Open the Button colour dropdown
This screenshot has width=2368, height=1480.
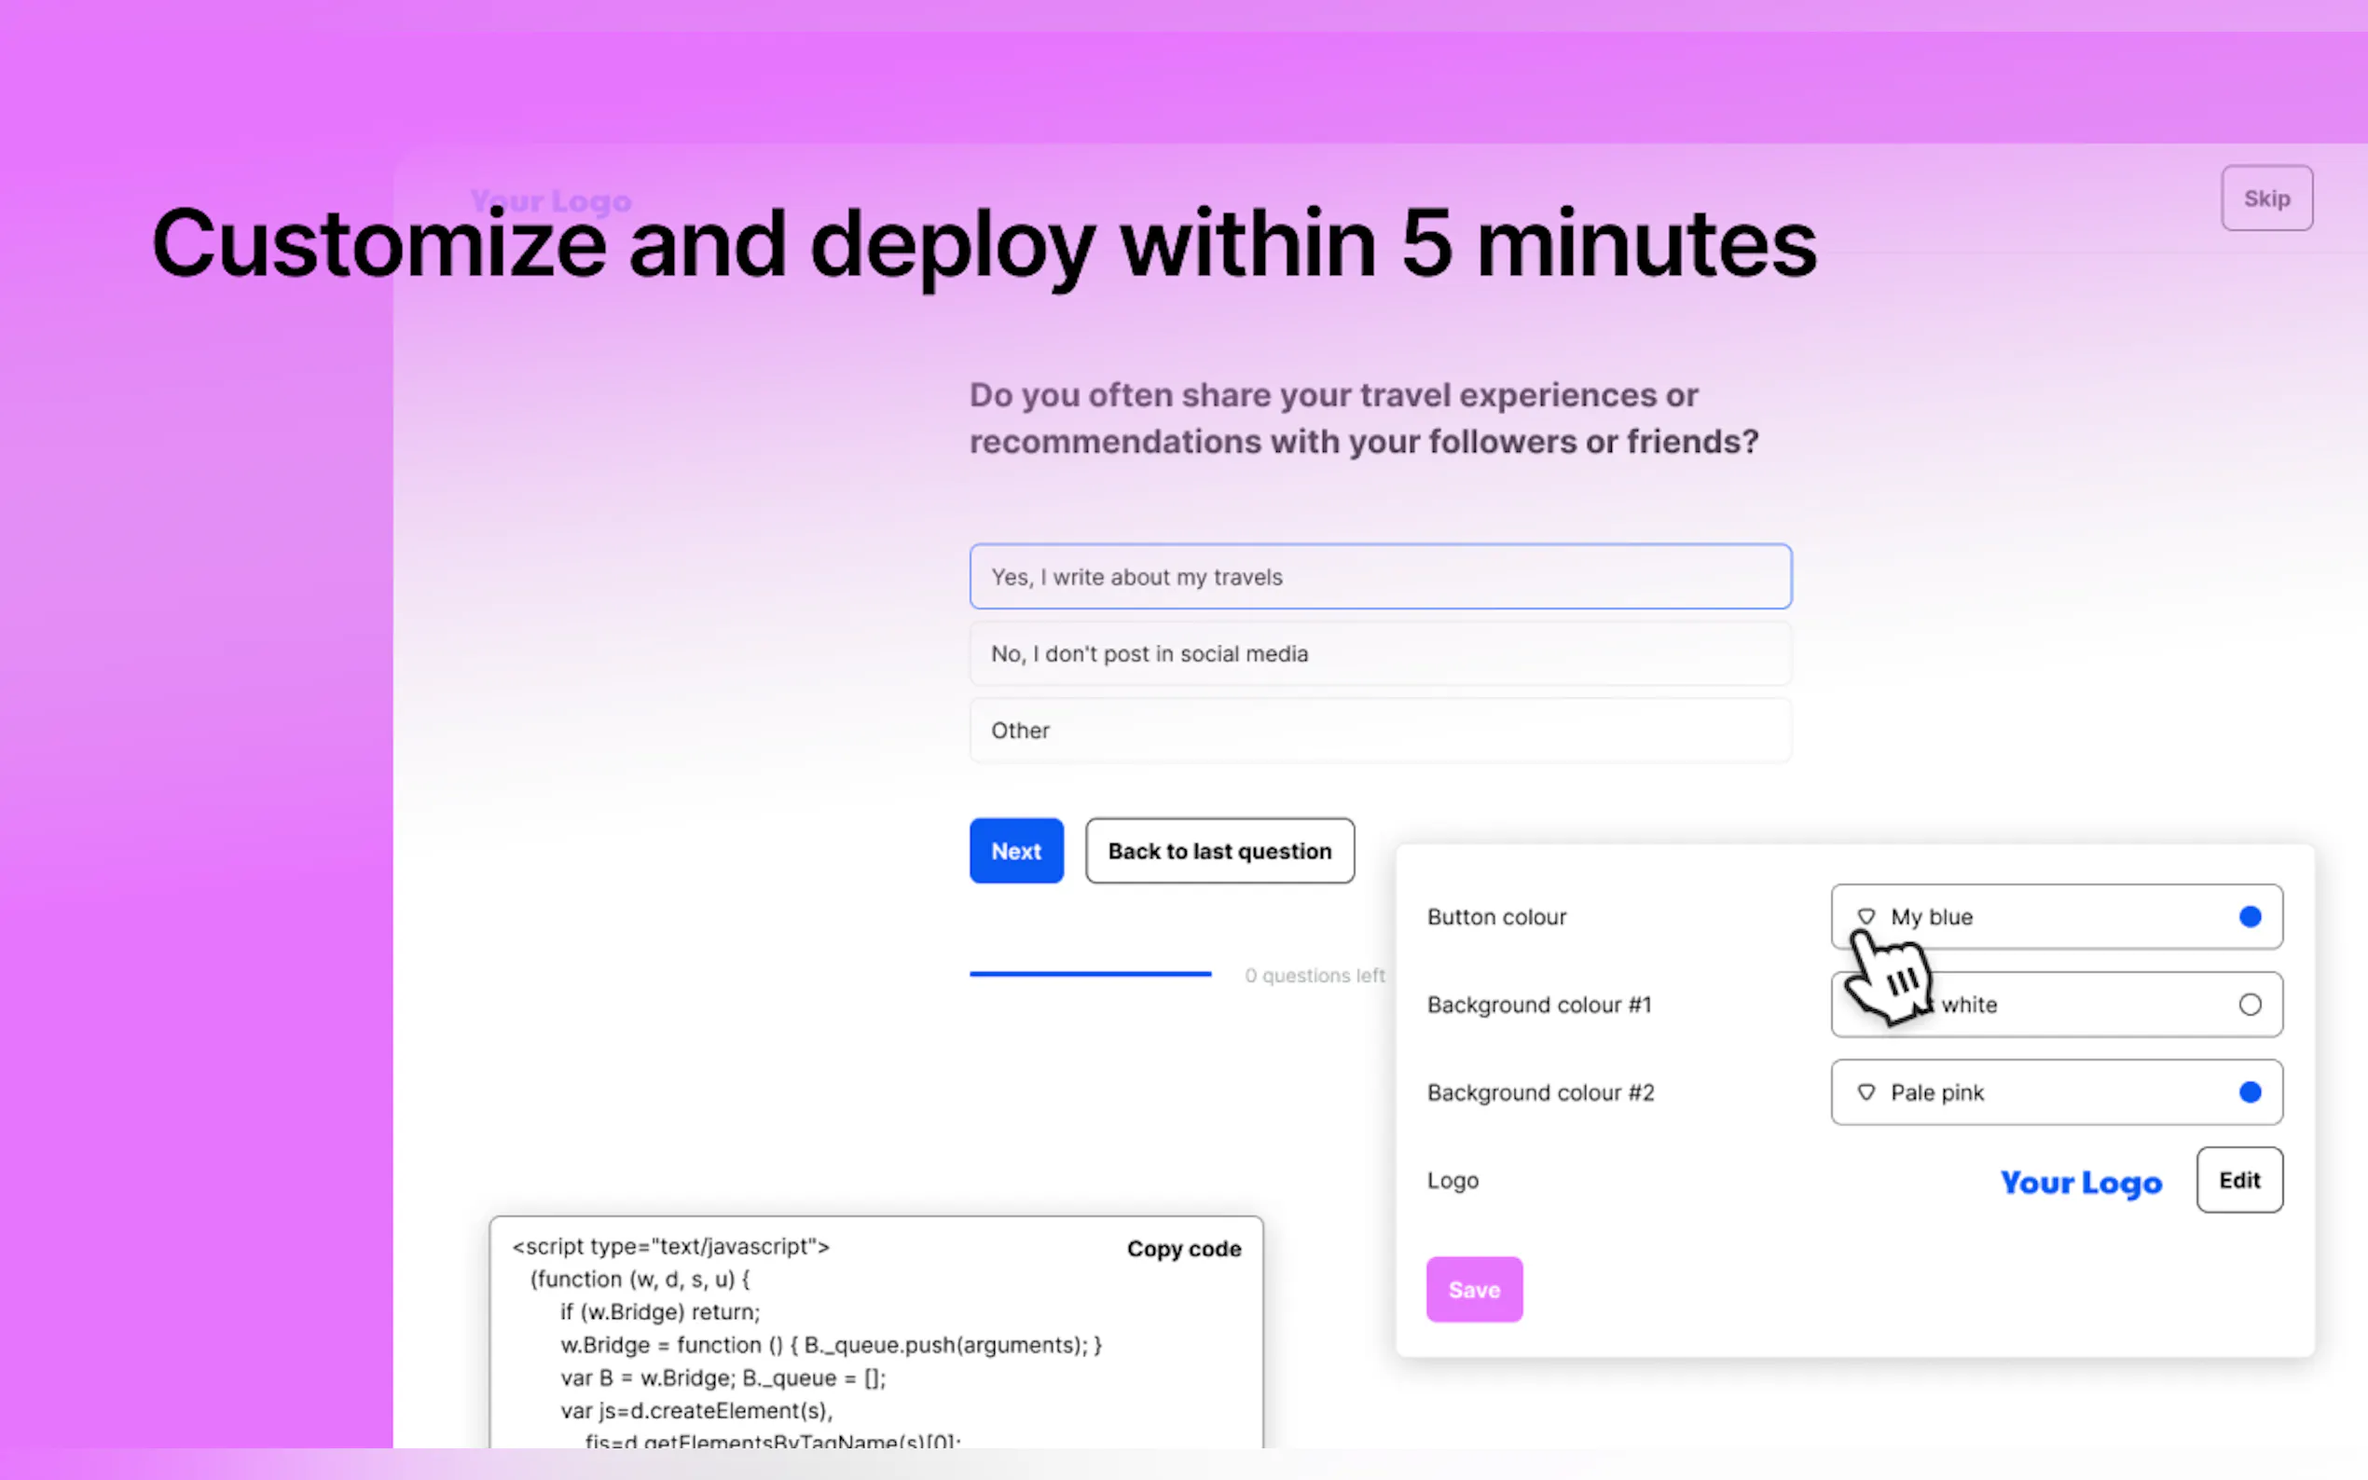[2056, 916]
